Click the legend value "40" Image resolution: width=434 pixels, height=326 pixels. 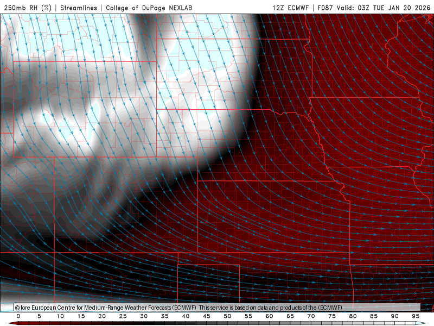coord(186,316)
